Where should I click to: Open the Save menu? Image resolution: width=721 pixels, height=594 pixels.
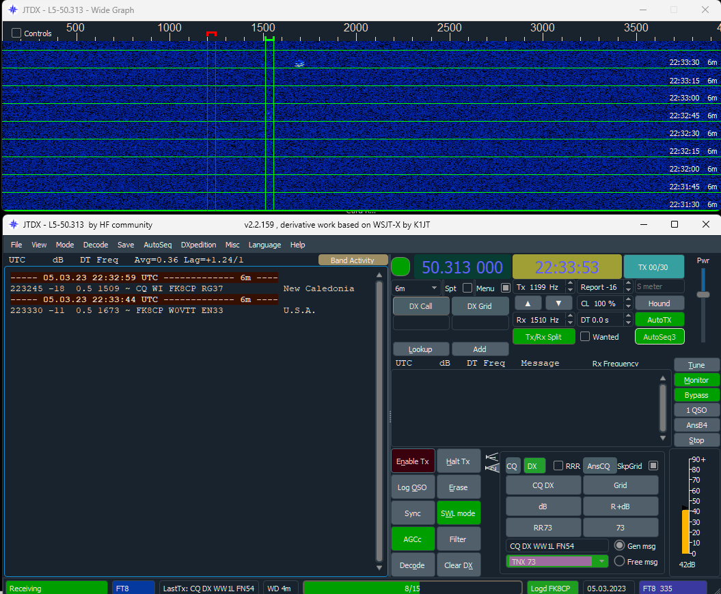coord(126,245)
